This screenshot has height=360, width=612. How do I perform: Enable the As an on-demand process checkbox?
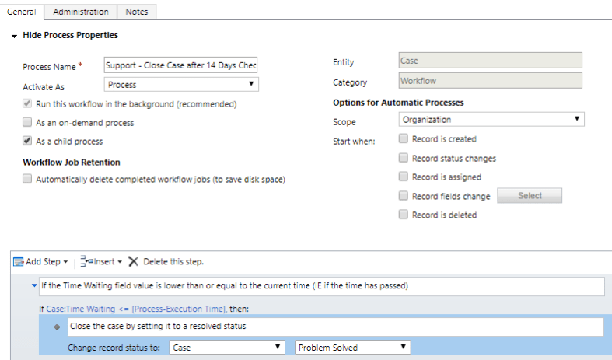(28, 122)
